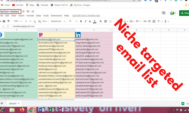Click the Instagram logo in column B
The height and width of the screenshot is (113, 189).
[x=41, y=35]
